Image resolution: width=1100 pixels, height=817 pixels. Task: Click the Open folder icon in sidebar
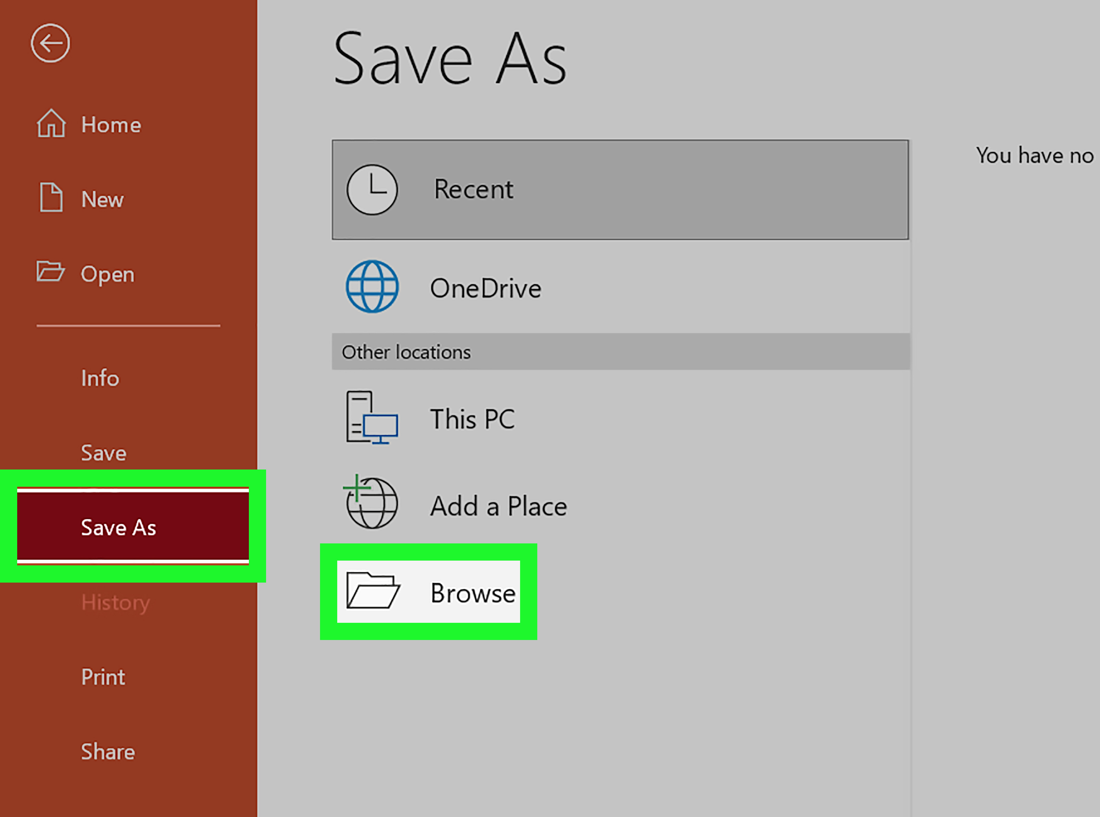(51, 271)
